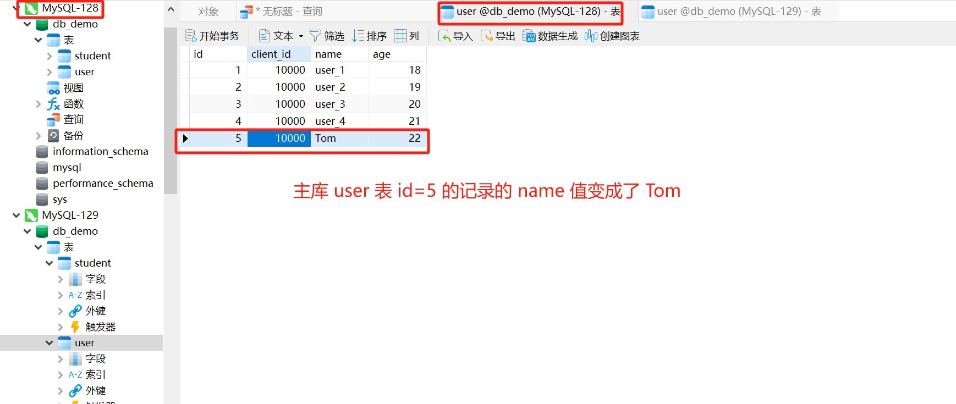Expand the Backups (备份) node
This screenshot has width=956, height=404.
(x=38, y=135)
